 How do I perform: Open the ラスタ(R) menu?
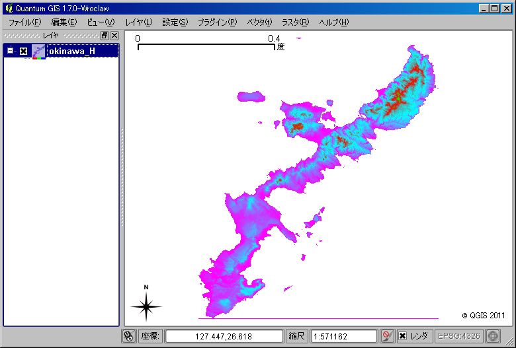coord(295,22)
